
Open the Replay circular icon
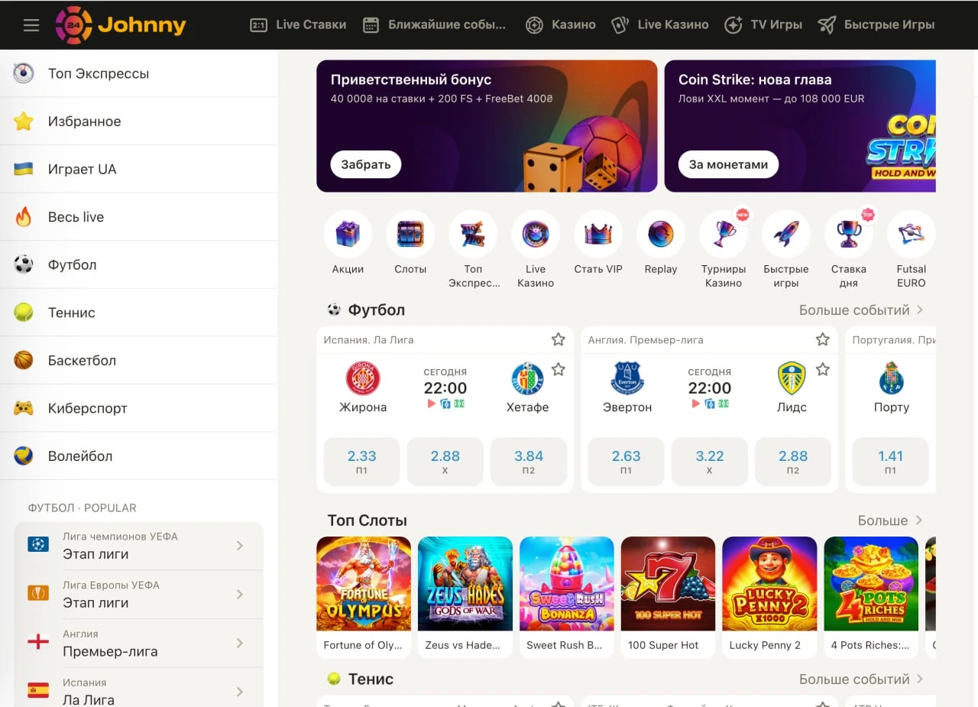pos(661,234)
